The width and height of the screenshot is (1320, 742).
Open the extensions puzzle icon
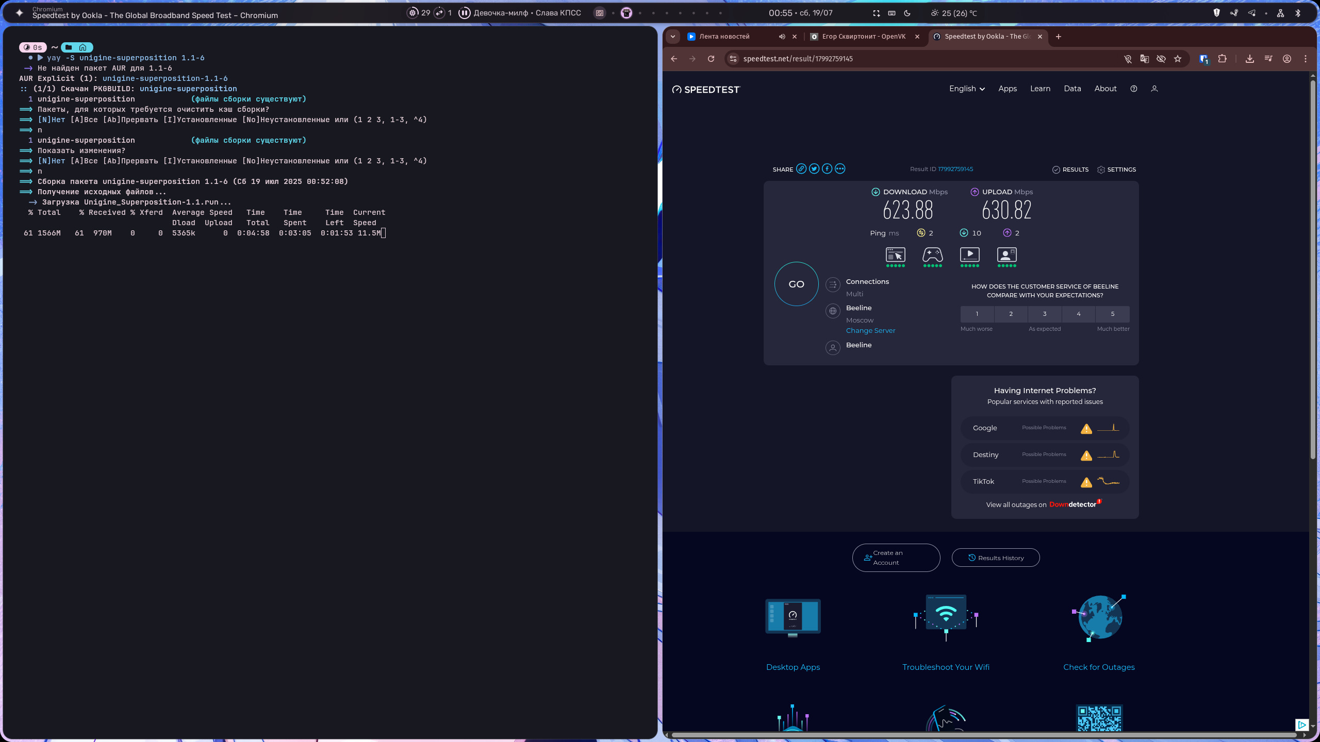pyautogui.click(x=1223, y=59)
